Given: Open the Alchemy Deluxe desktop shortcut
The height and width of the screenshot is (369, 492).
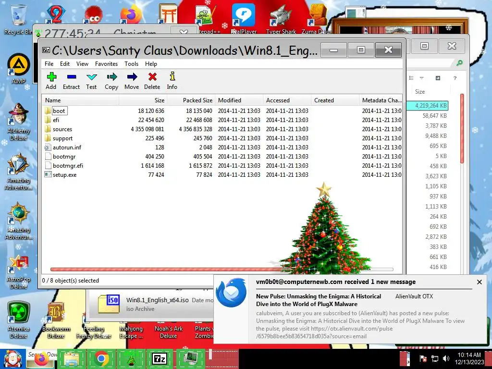Looking at the screenshot, I should pyautogui.click(x=18, y=122).
